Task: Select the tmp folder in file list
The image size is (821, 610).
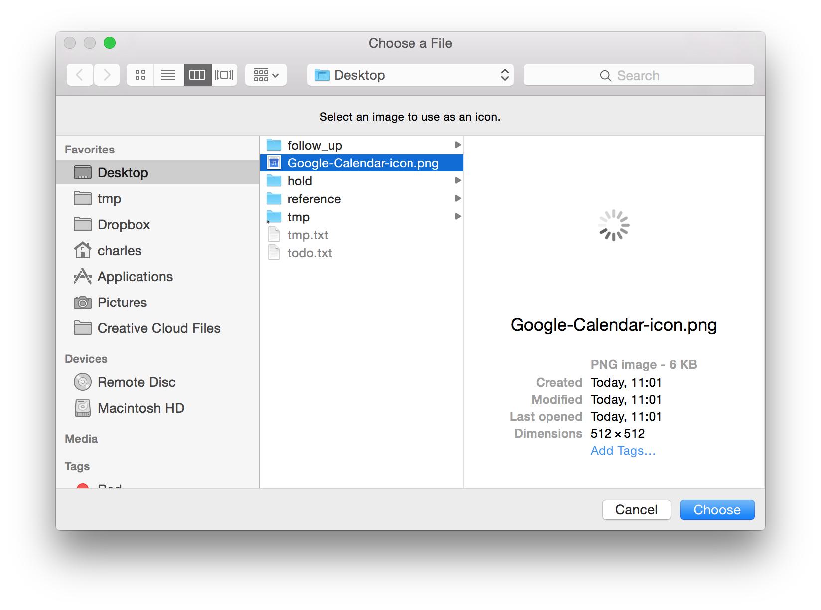Action: tap(362, 217)
